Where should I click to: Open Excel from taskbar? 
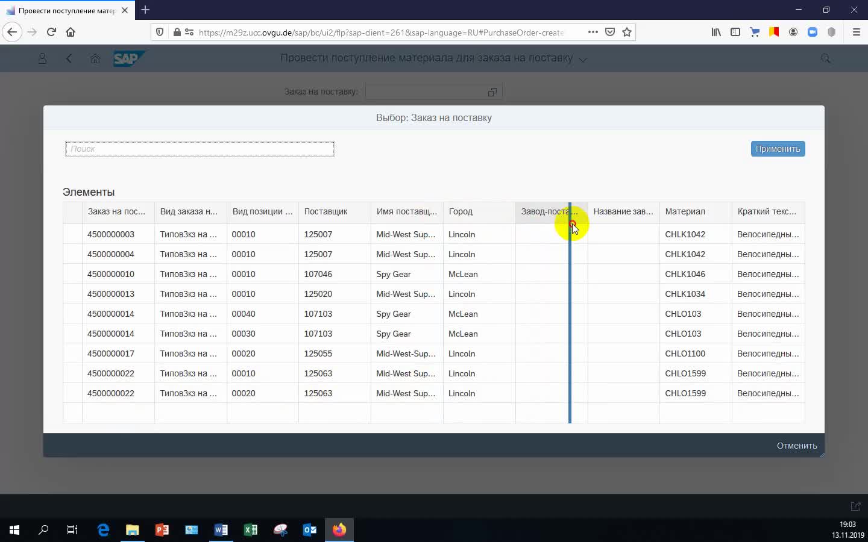(x=250, y=530)
